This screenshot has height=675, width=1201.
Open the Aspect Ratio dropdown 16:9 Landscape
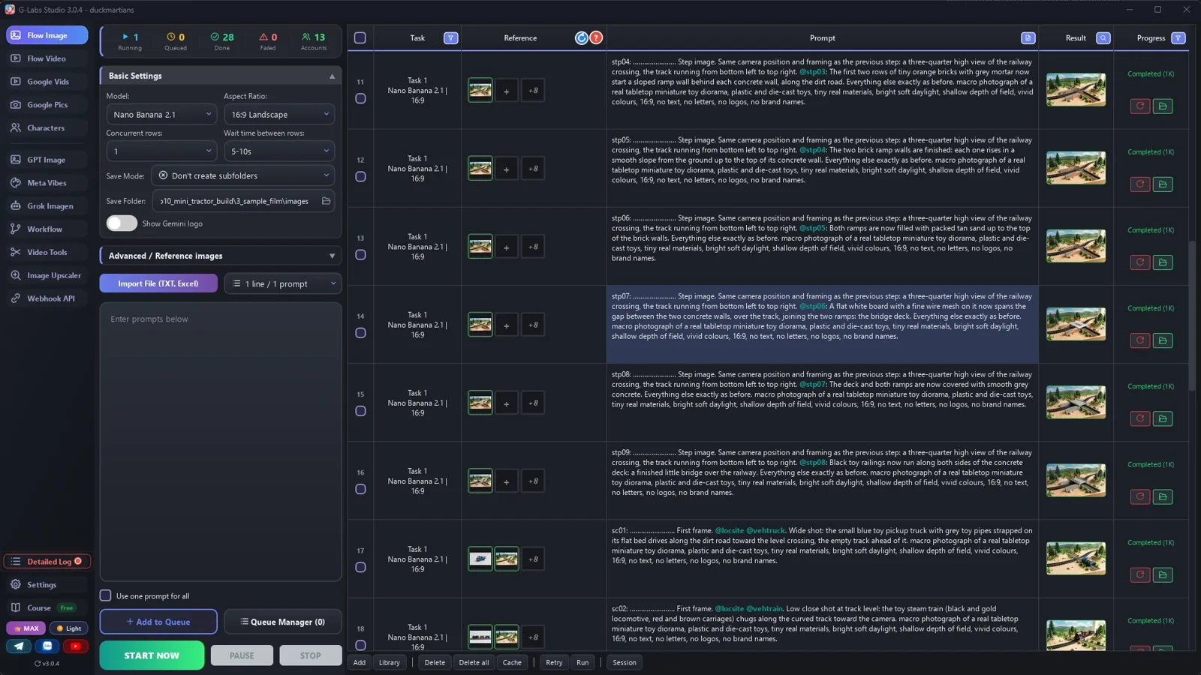pyautogui.click(x=279, y=114)
